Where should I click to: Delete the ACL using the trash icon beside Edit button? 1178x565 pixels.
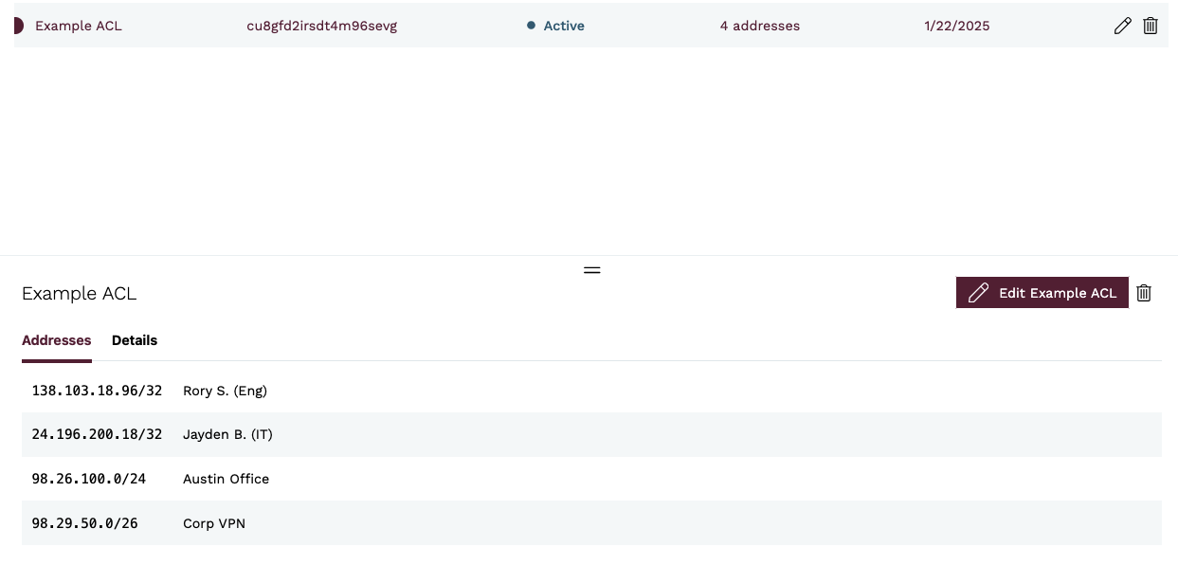(1144, 293)
